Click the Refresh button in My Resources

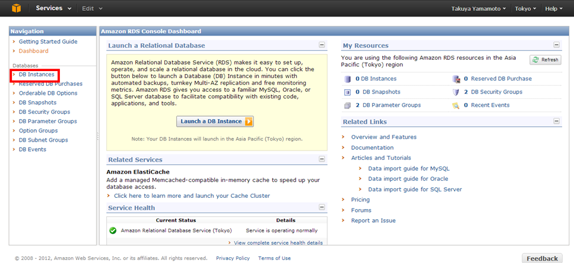[546, 60]
